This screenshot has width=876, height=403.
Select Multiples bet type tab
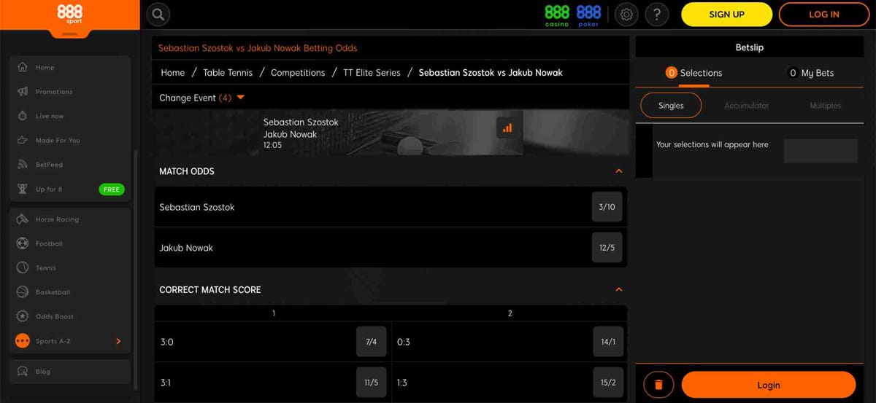825,106
